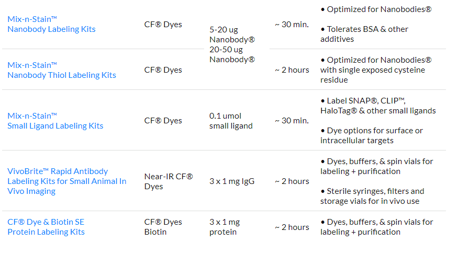Screen dimensions: 458x254
Task: Select 'Dye options for surface or intracellular targets'
Action: (x=372, y=135)
